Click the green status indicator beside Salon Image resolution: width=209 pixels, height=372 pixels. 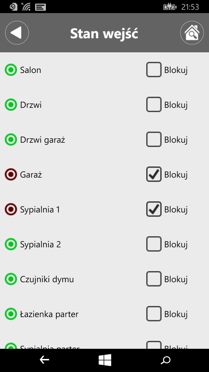click(11, 70)
